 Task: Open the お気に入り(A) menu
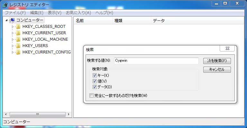[x=78, y=13]
